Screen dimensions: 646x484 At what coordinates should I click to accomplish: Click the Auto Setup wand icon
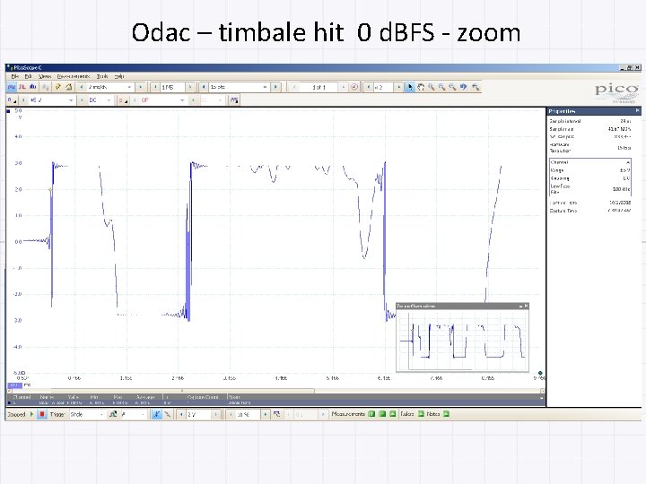(x=58, y=87)
